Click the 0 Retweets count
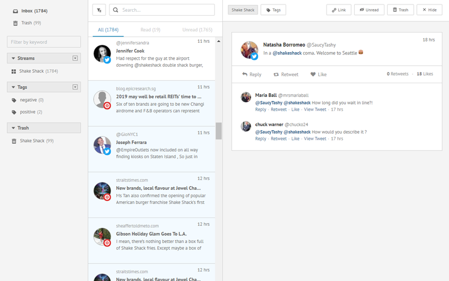This screenshot has width=449, height=281. 397,74
